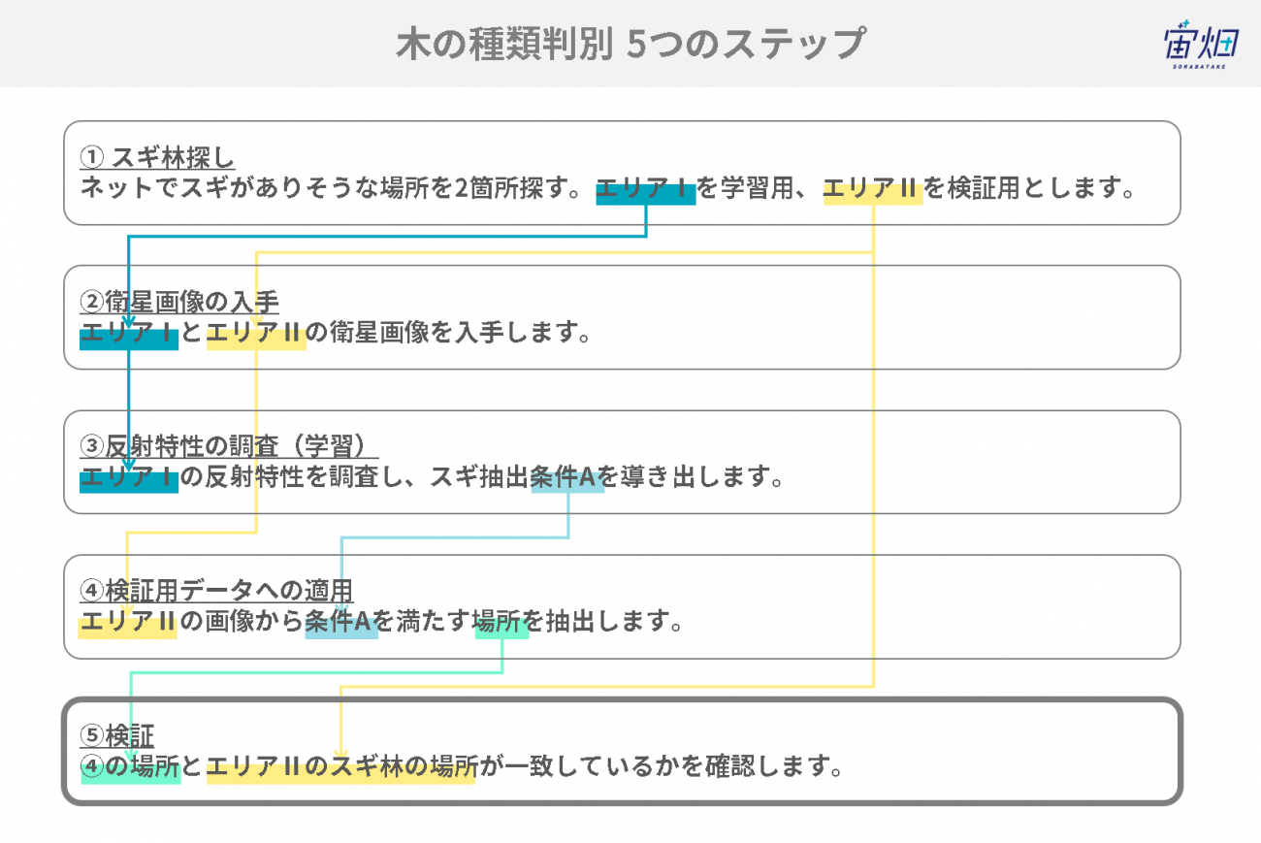Select the heading ④検証用データへの適用

(x=216, y=590)
